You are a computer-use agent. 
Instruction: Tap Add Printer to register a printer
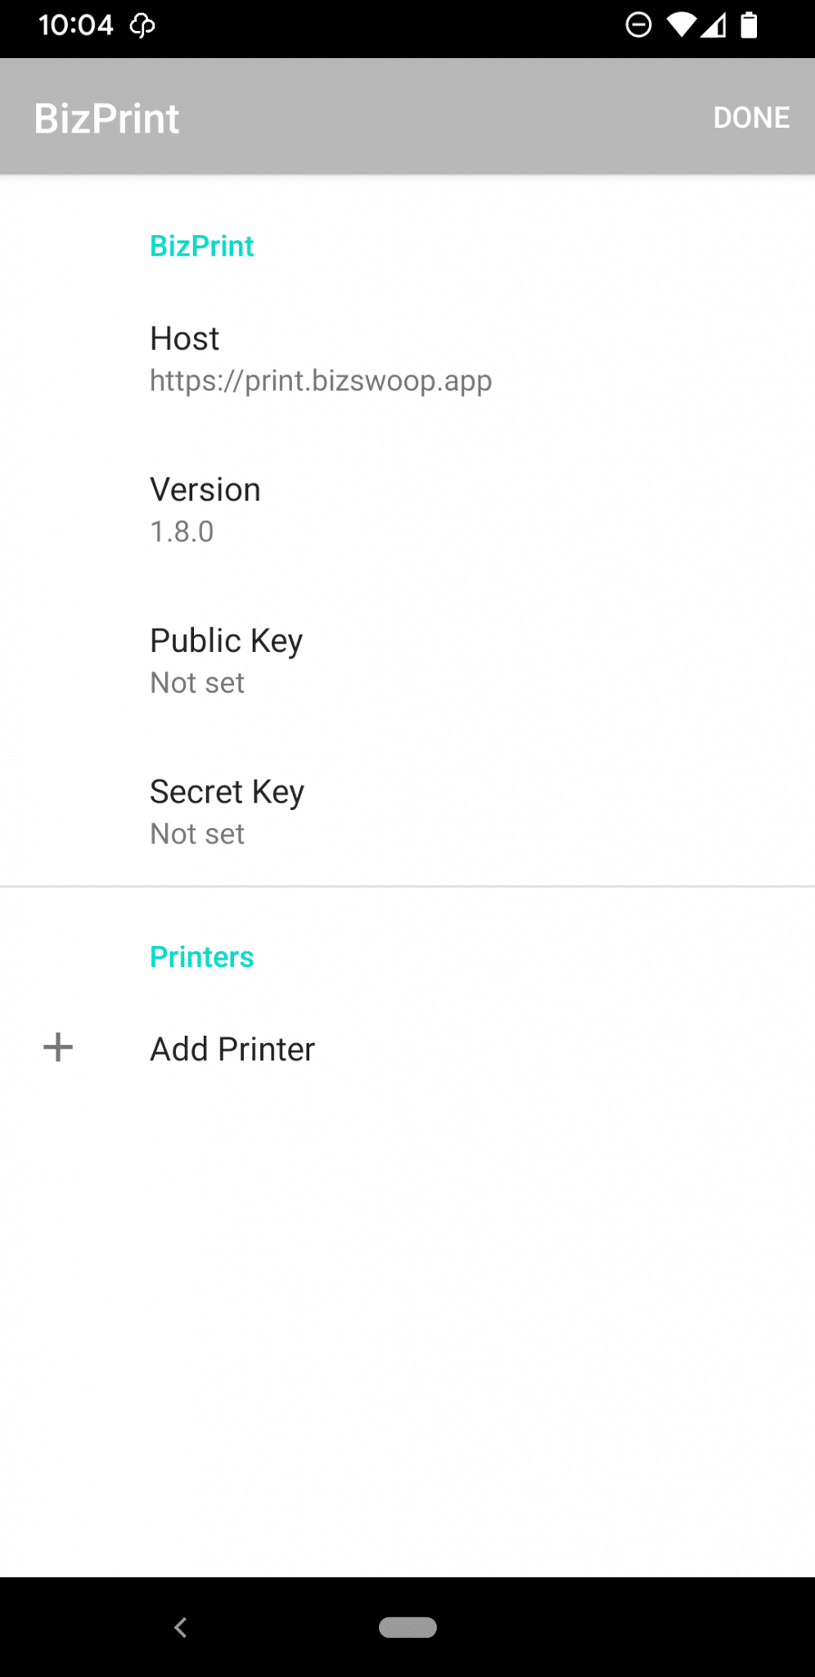(x=232, y=1048)
